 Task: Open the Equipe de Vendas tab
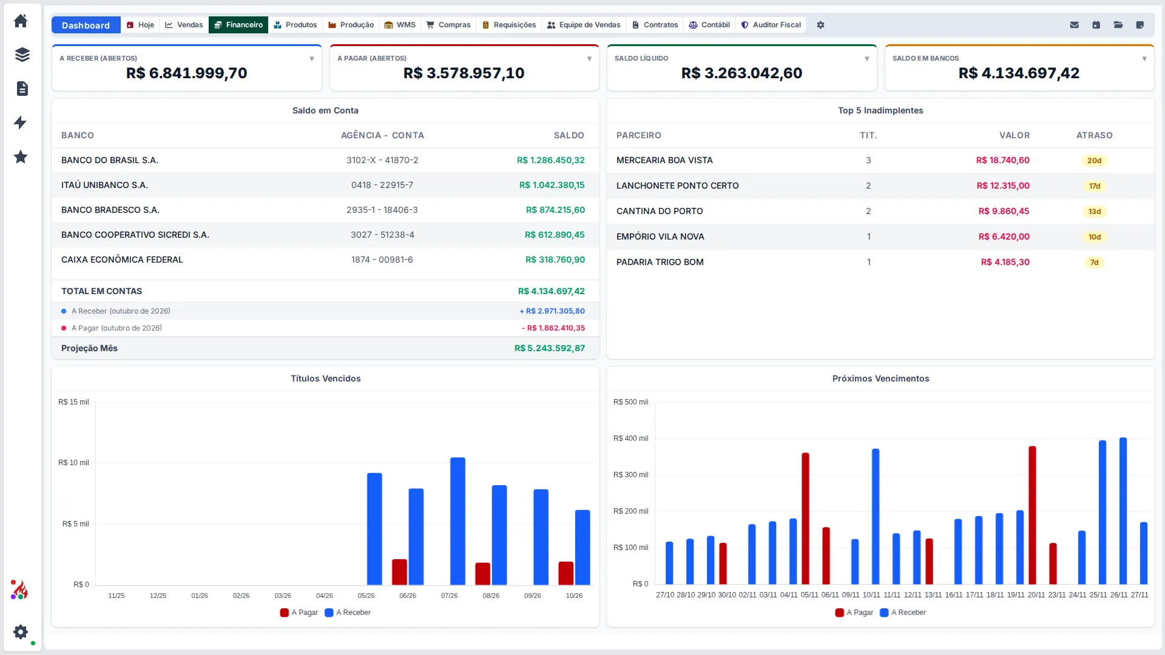click(x=584, y=25)
